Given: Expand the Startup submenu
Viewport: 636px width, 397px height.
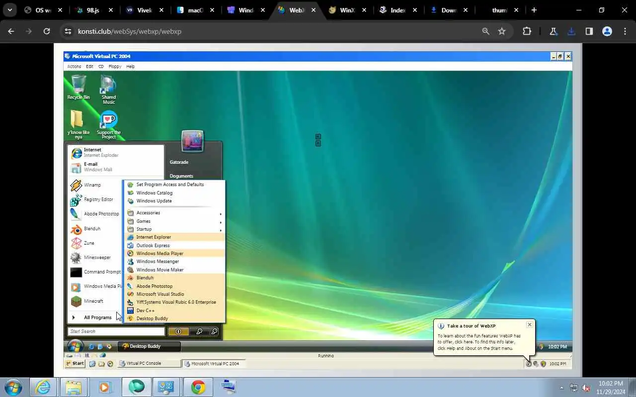Looking at the screenshot, I should (174, 229).
